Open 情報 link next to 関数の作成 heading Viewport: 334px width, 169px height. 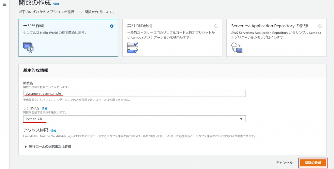pyautogui.click(x=56, y=4)
